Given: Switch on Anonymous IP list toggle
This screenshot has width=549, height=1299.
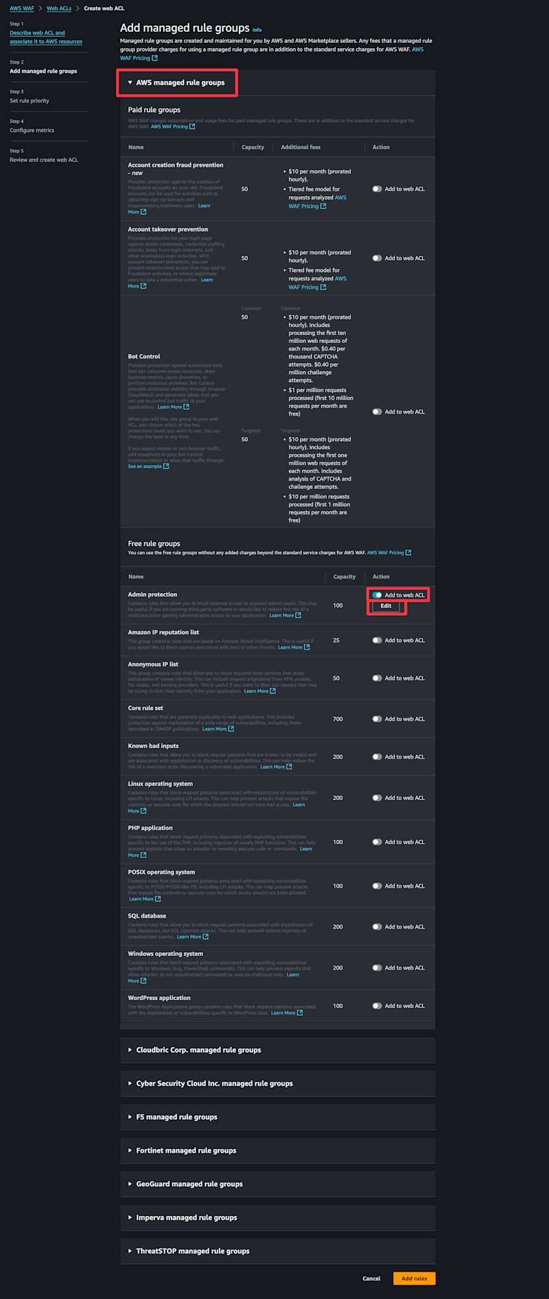Looking at the screenshot, I should pyautogui.click(x=377, y=678).
